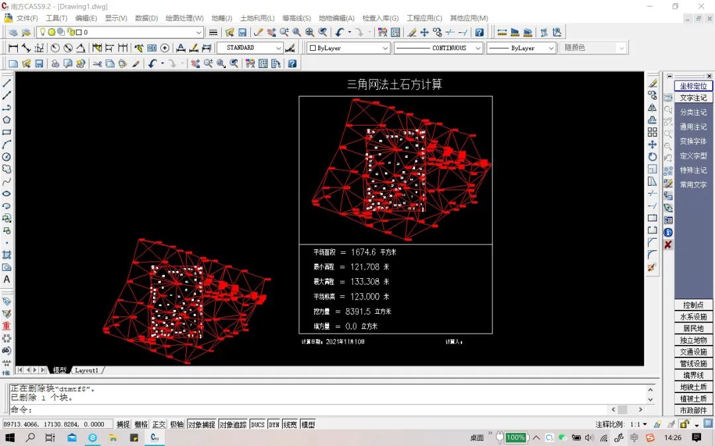Open the 文件(F) menu
This screenshot has height=446, width=715.
pyautogui.click(x=27, y=19)
